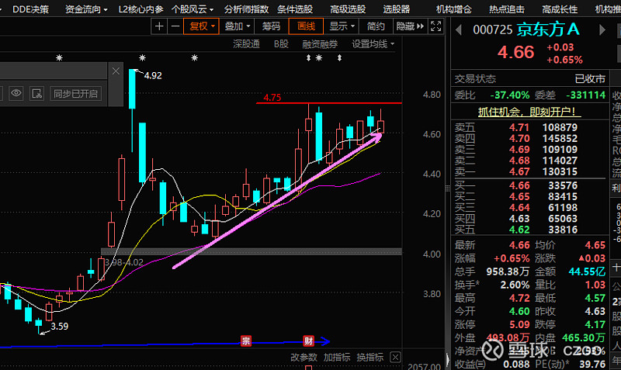The height and width of the screenshot is (370, 621).
Task: Click 卖一 price 4.67
Action: [519, 171]
